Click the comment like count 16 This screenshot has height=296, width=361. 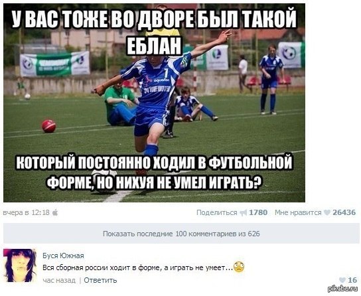pyautogui.click(x=352, y=280)
